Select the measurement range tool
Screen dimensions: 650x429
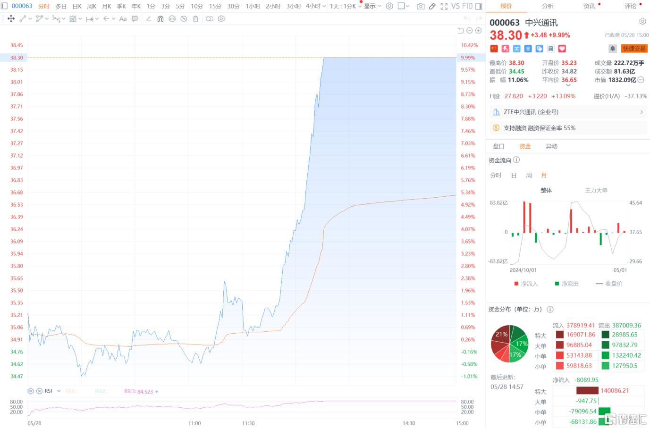pyautogui.click(x=90, y=19)
